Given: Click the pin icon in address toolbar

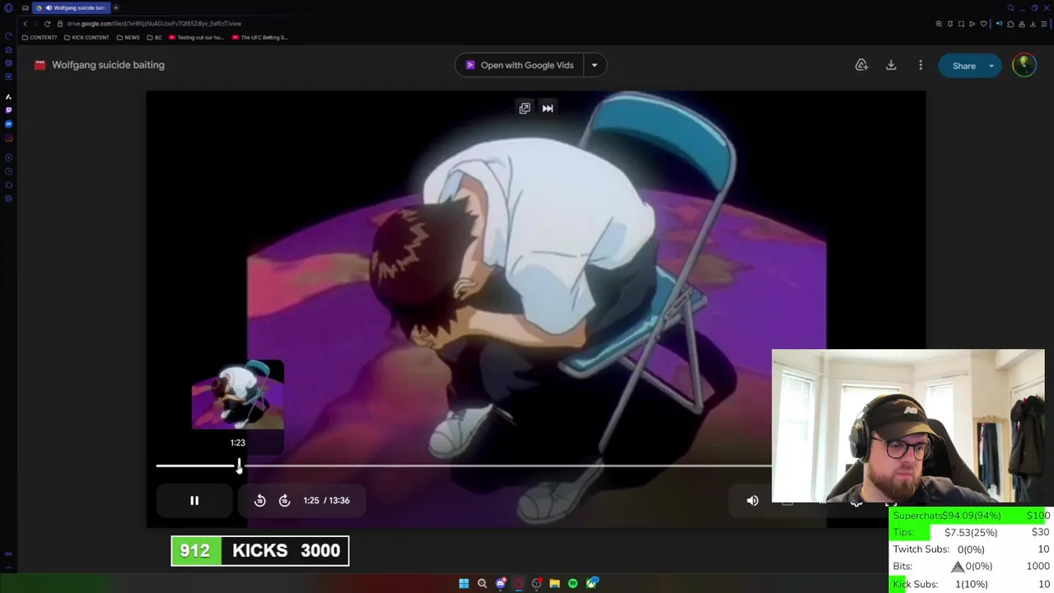Looking at the screenshot, I should click(950, 24).
